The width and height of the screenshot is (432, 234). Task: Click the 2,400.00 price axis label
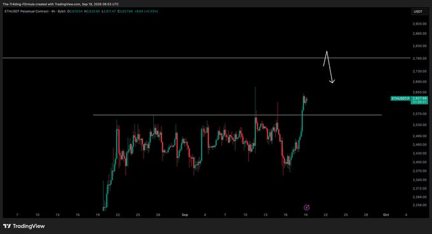click(x=419, y=162)
